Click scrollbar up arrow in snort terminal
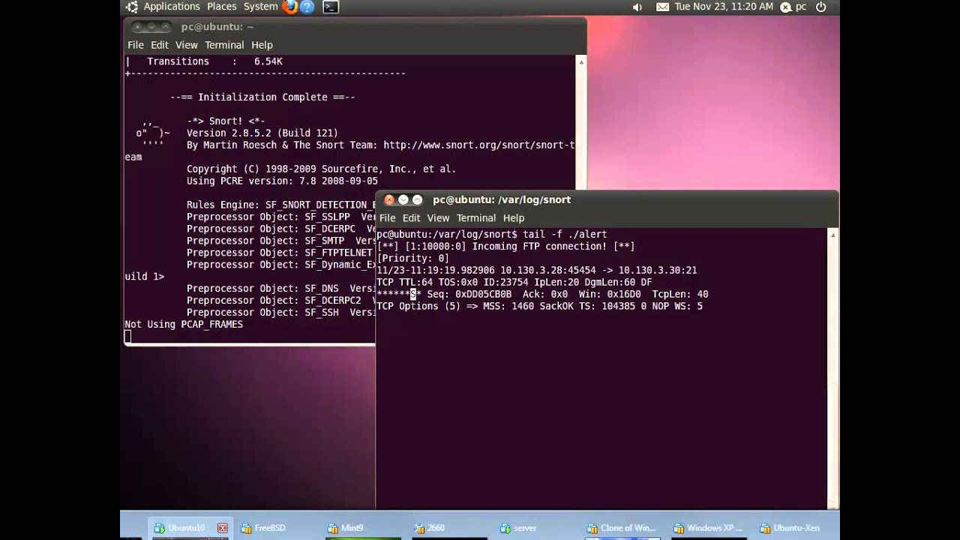 pos(832,235)
